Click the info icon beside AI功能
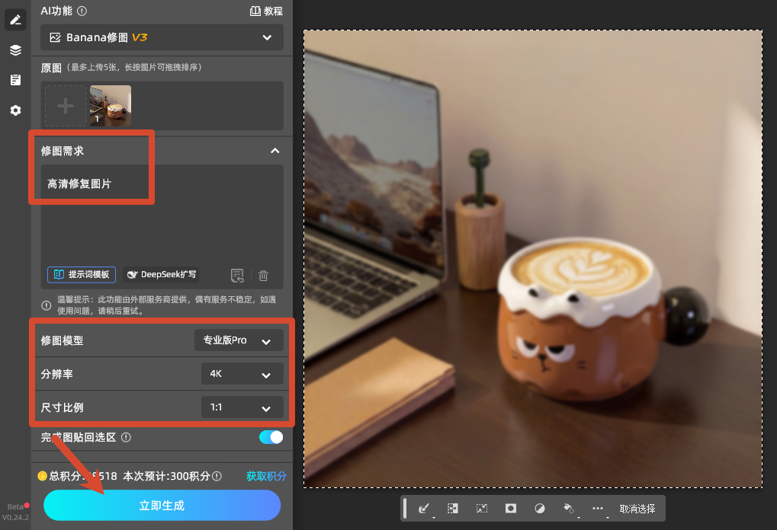The height and width of the screenshot is (530, 777). coord(82,11)
